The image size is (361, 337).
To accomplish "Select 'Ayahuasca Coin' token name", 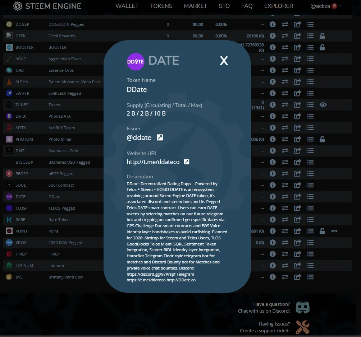I will [x=63, y=151].
